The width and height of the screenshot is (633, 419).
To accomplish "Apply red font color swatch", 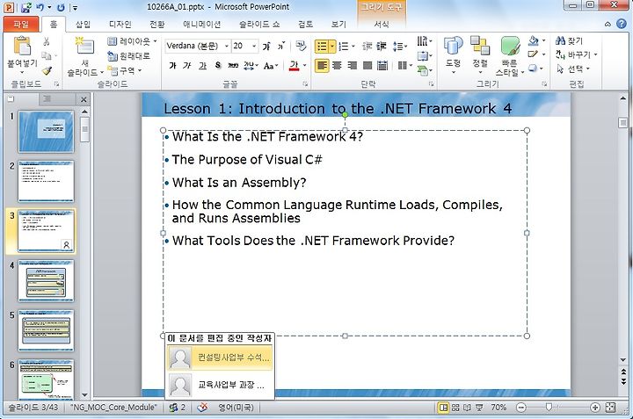I will pos(295,65).
